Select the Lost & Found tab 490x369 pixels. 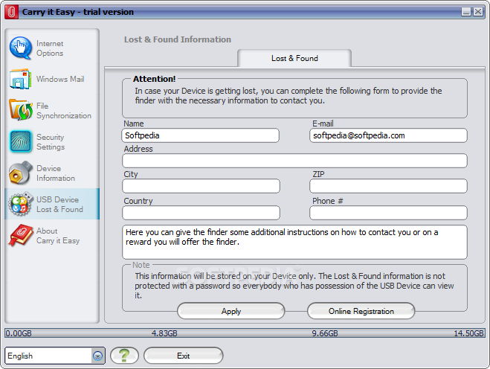294,58
